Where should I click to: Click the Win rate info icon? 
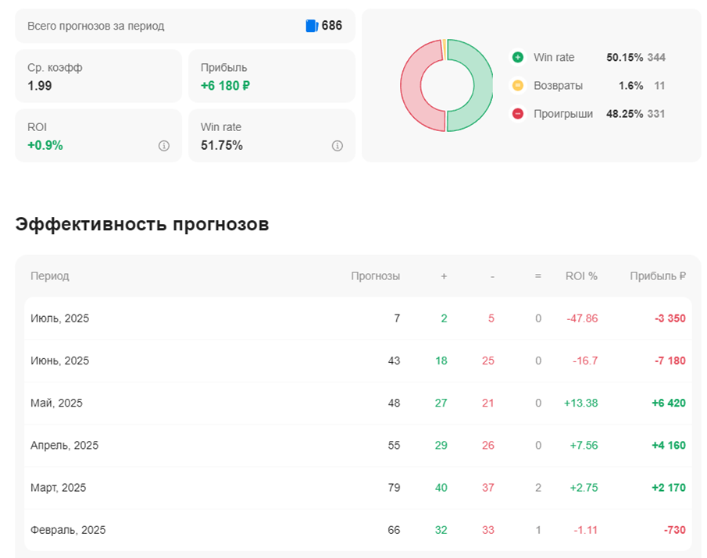click(337, 145)
